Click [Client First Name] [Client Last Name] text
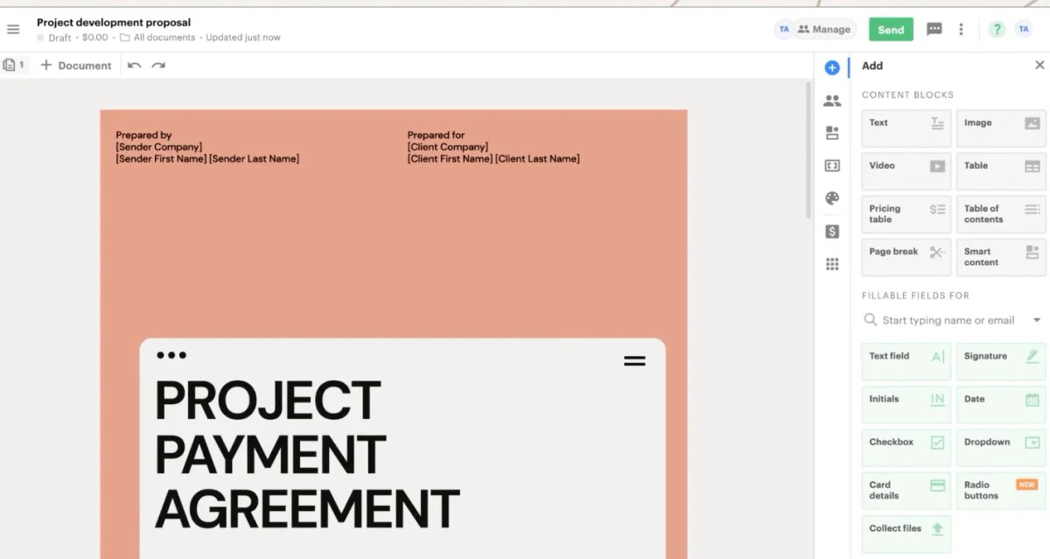This screenshot has width=1050, height=559. click(493, 159)
